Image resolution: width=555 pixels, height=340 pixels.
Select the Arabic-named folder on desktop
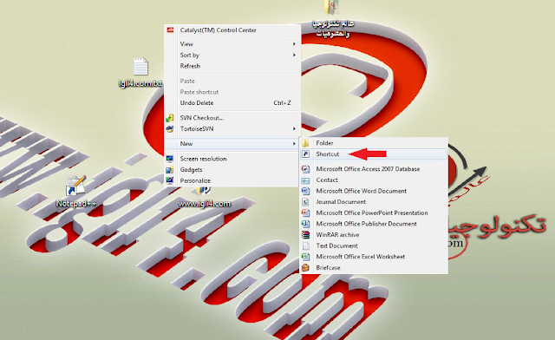point(333,19)
